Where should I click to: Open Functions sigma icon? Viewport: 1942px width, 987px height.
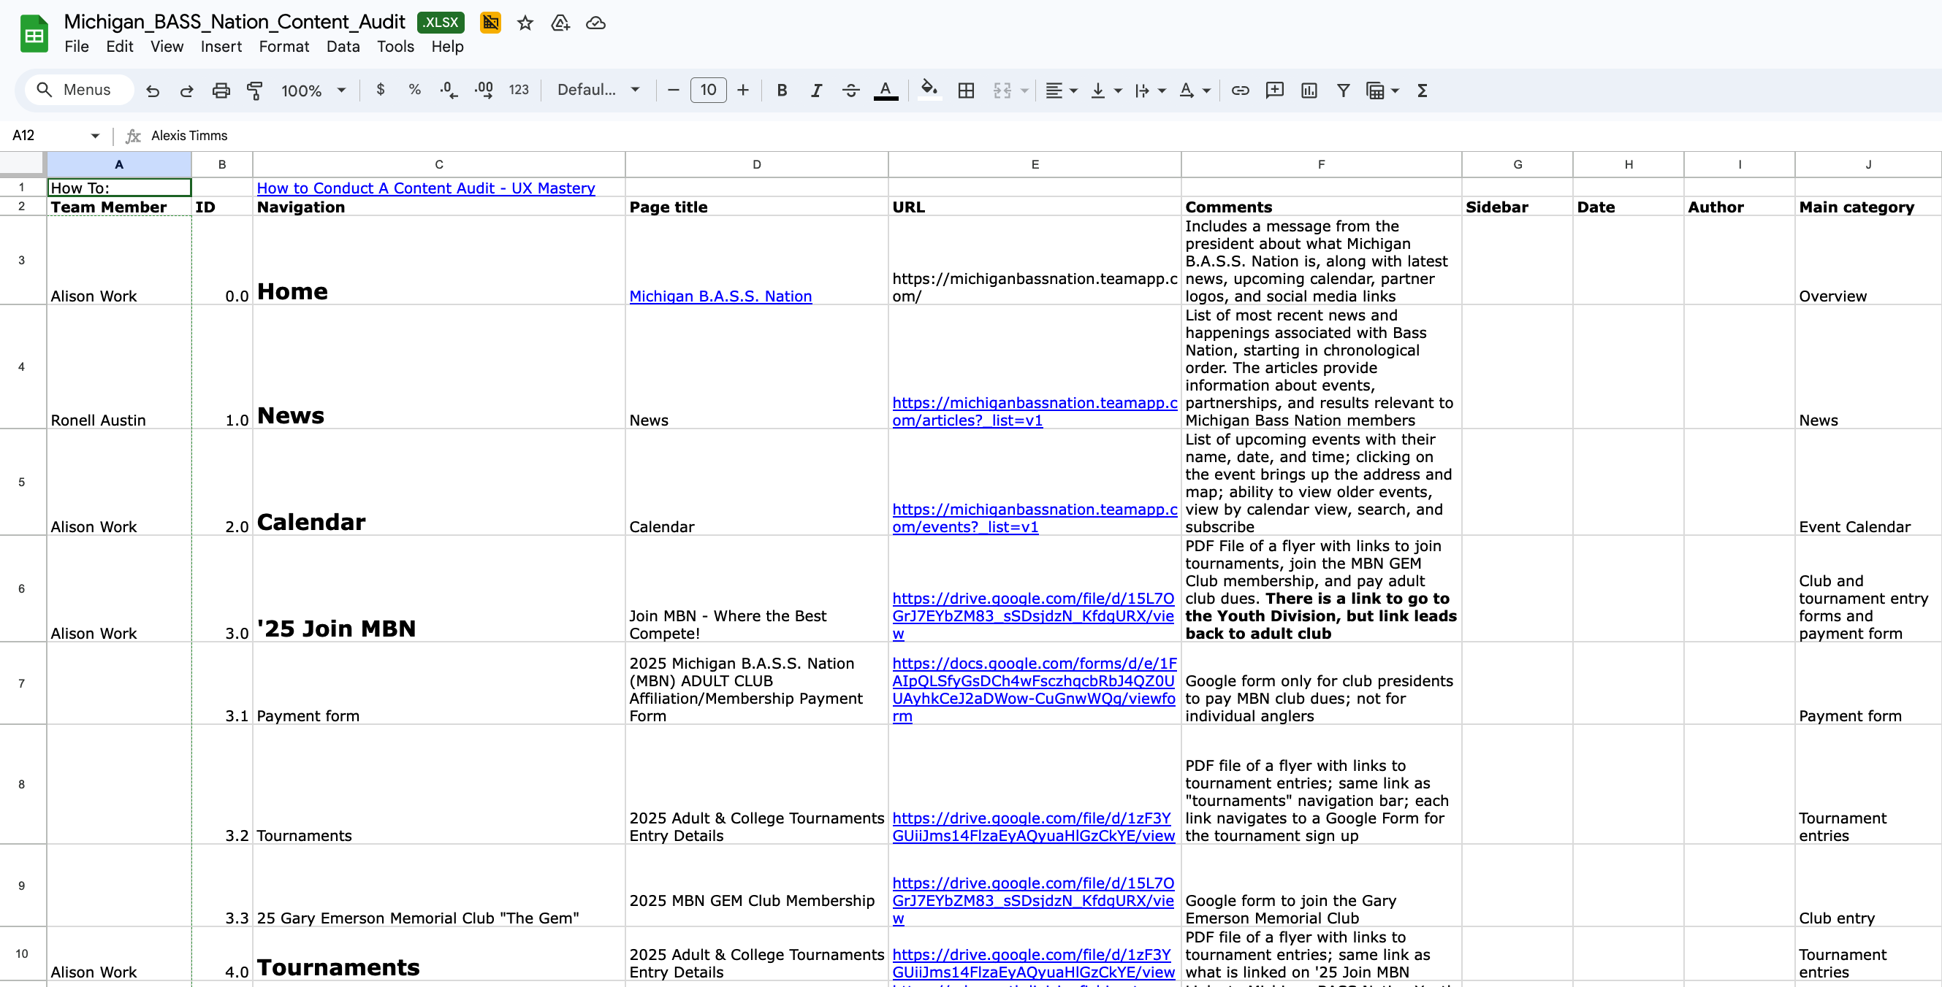pos(1422,91)
